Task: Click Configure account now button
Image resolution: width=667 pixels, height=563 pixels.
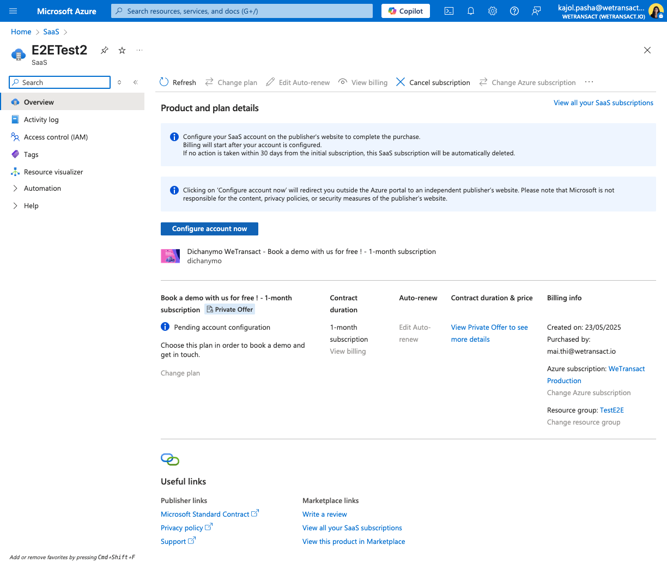Action: 209,229
